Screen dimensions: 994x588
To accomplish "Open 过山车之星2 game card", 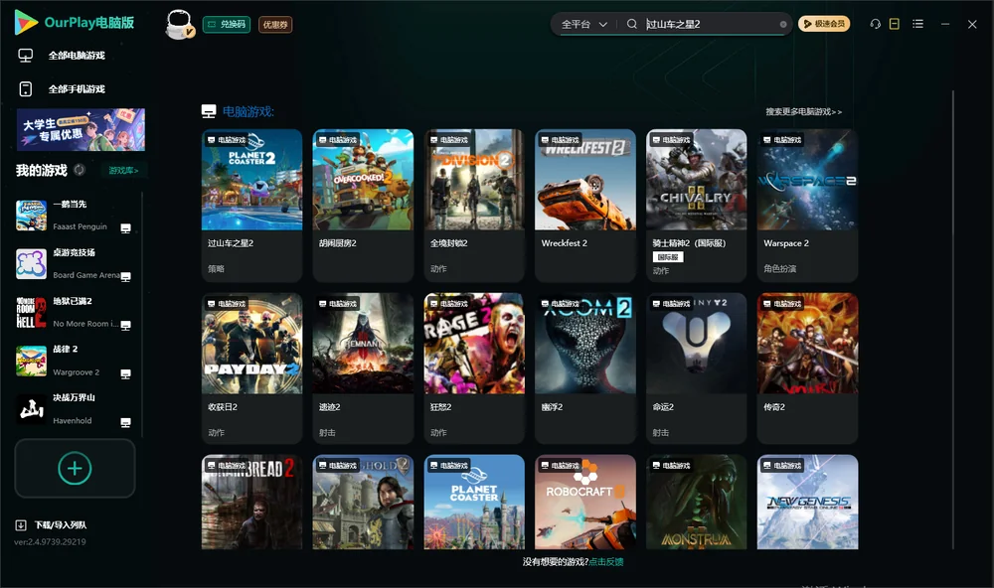I will point(251,206).
